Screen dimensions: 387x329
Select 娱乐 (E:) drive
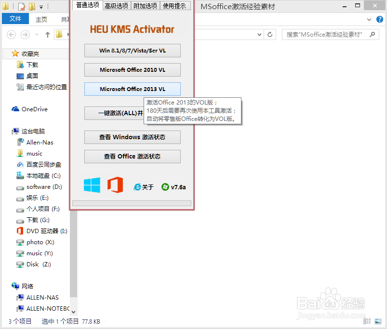[37, 198]
